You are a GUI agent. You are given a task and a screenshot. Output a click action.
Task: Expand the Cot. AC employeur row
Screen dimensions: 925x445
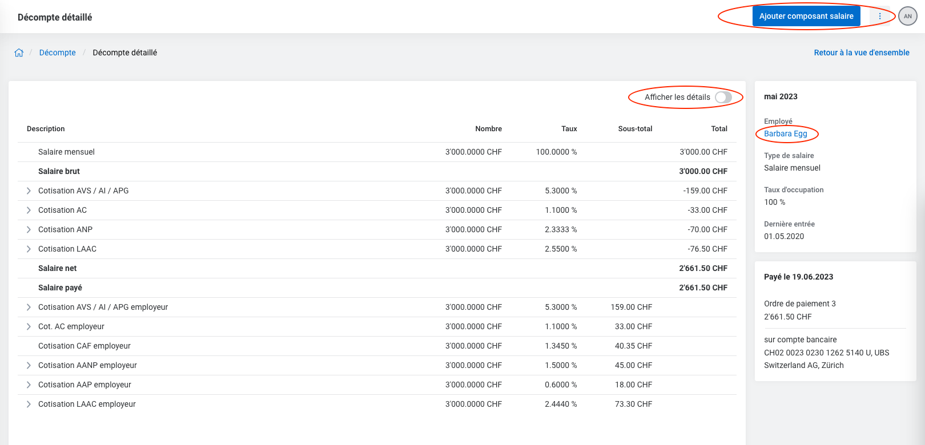point(29,326)
